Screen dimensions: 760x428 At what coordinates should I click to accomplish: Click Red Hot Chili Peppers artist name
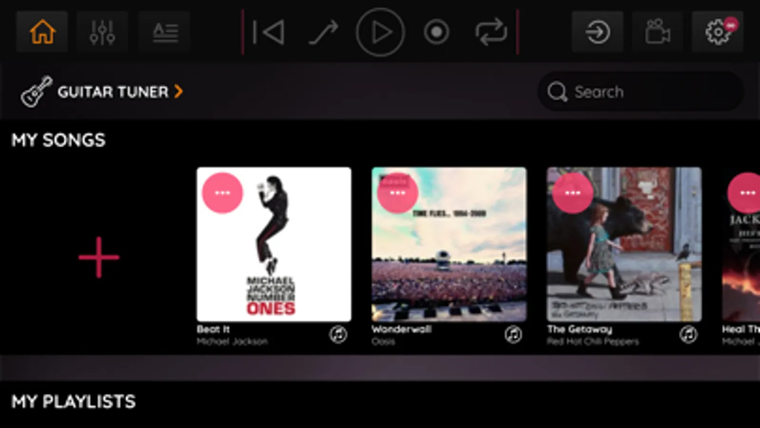click(593, 341)
